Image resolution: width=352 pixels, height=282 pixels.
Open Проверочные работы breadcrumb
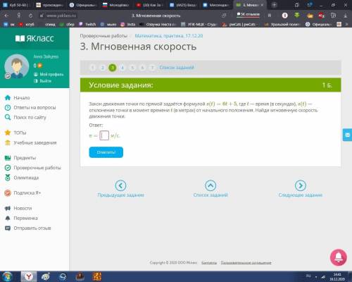[103, 36]
